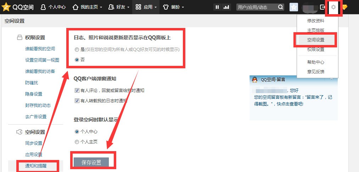Focus the 用户/应用/动态 search field

pos(257,7)
